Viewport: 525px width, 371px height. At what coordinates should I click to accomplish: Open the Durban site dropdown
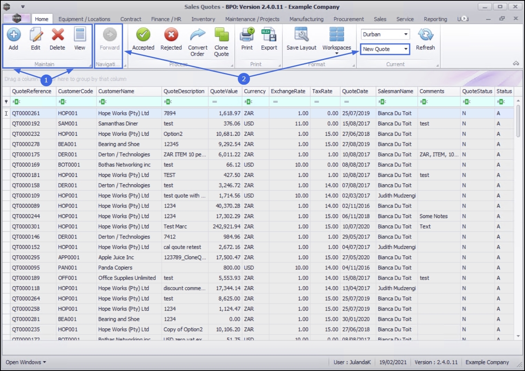coord(406,35)
